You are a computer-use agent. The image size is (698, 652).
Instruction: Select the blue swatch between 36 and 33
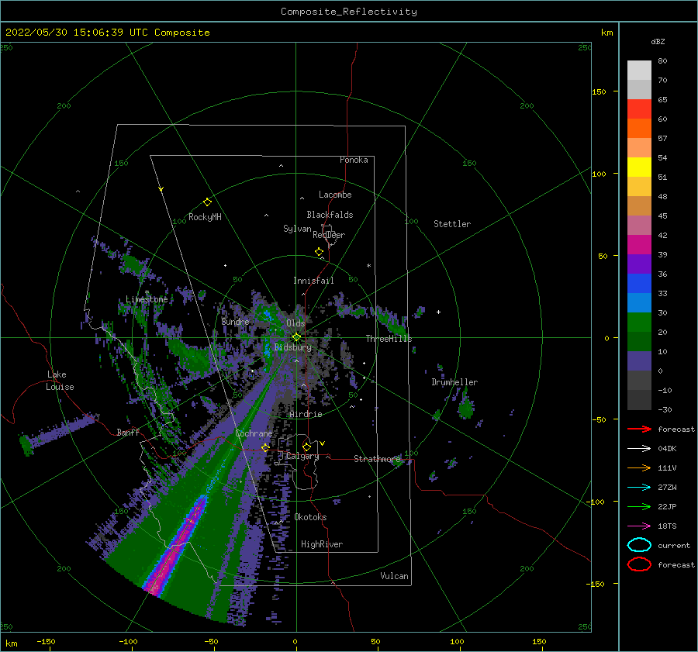pyautogui.click(x=639, y=284)
